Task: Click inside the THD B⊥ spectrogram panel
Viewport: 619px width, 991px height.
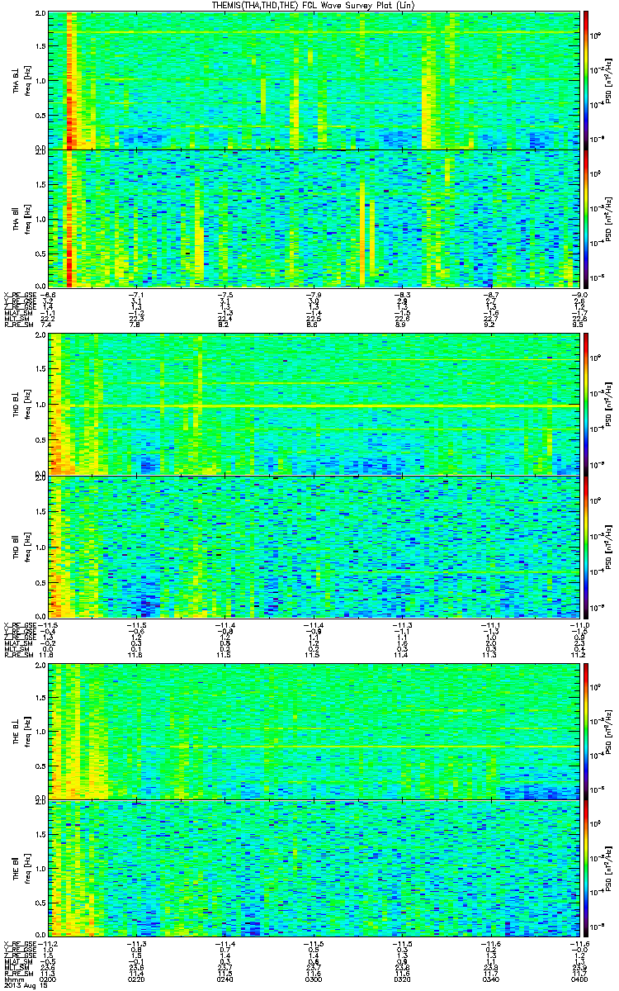Action: pyautogui.click(x=314, y=404)
